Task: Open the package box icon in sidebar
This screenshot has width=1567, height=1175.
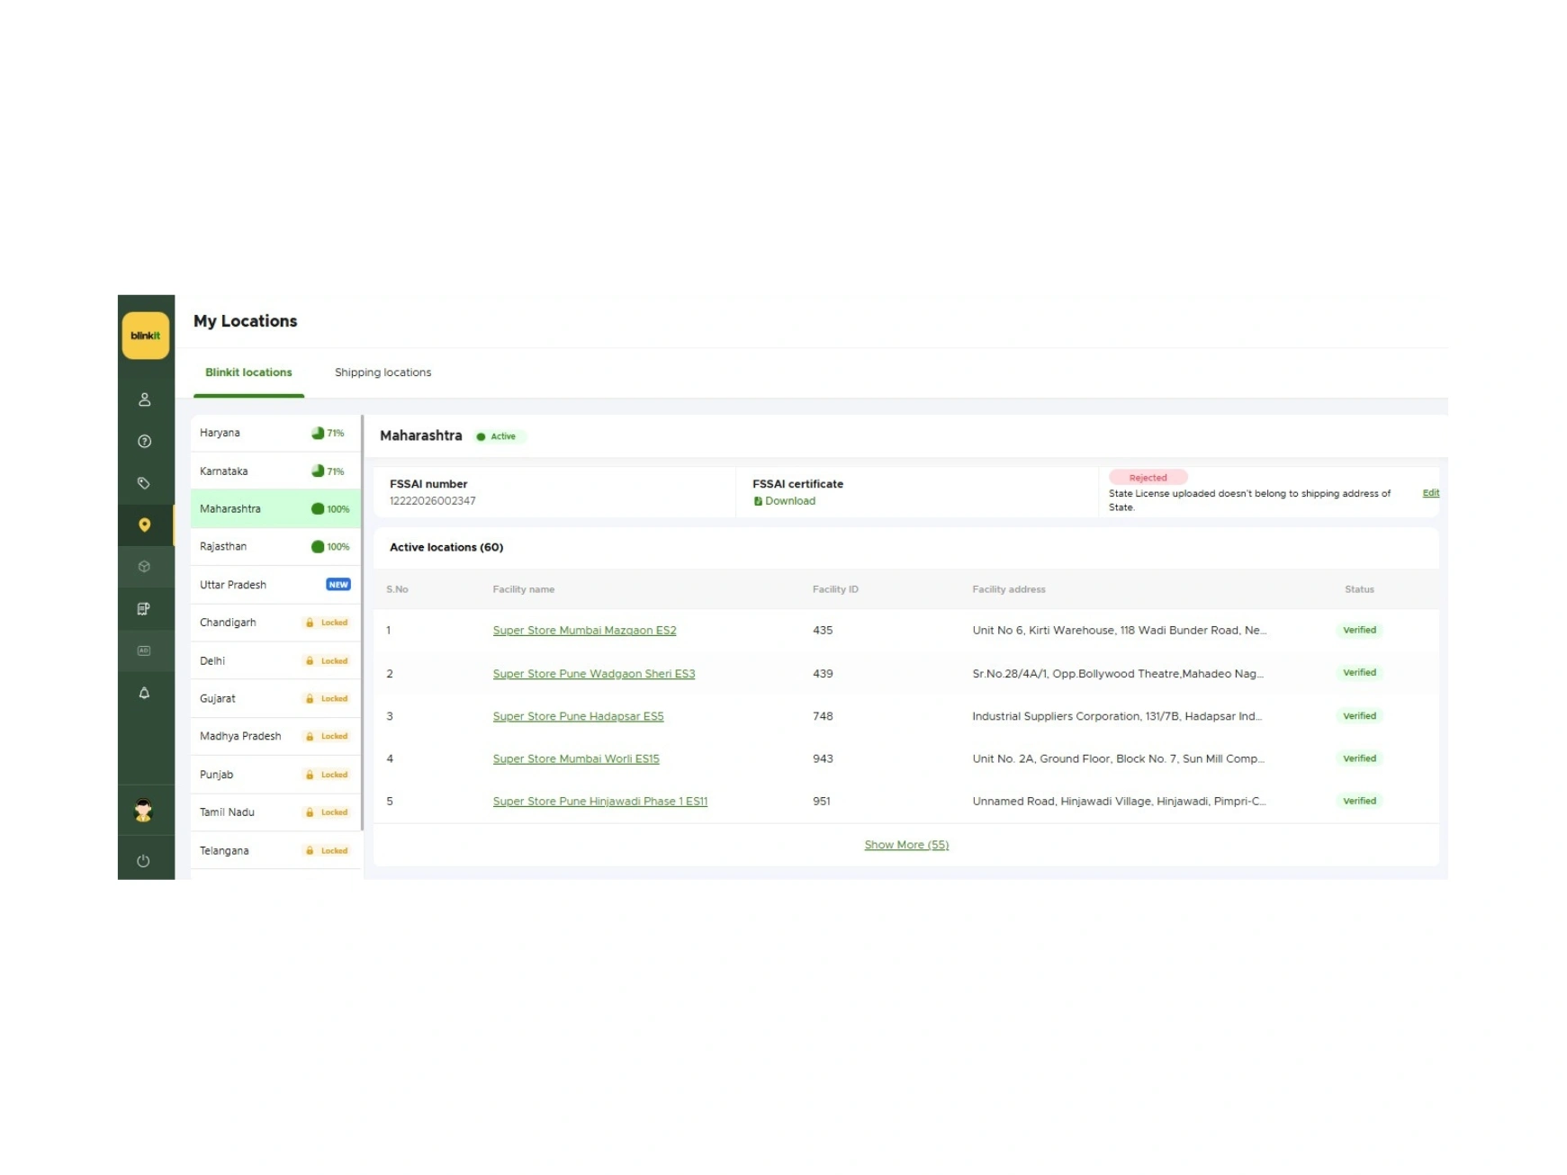Action: 144,567
